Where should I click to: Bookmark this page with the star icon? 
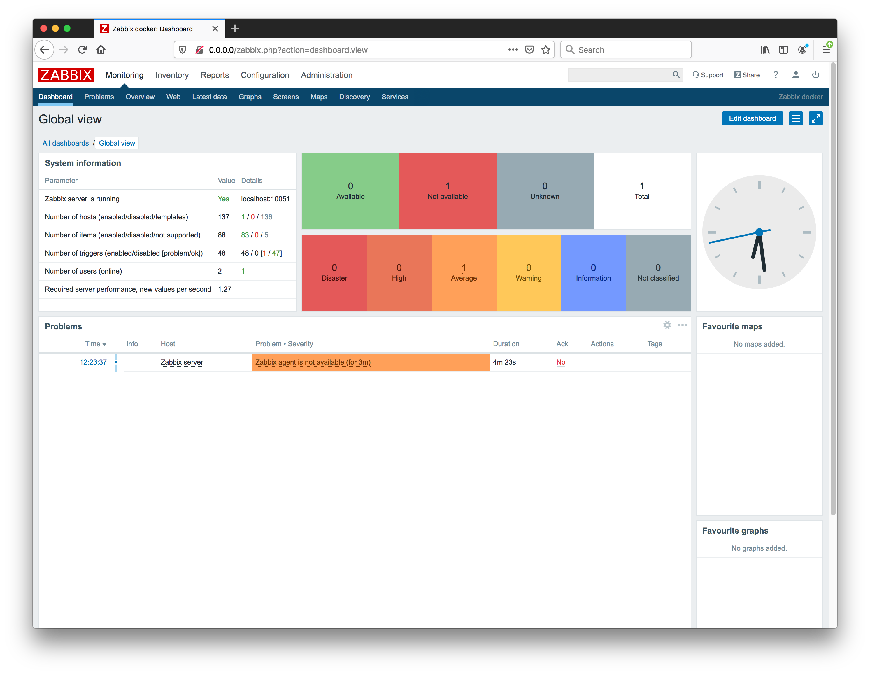point(546,50)
